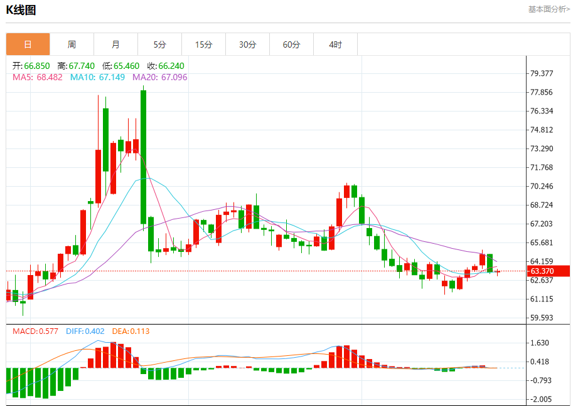Screen dimensions: 573x406
Task: Click the -2.005 MACD axis label
Action: (542, 399)
